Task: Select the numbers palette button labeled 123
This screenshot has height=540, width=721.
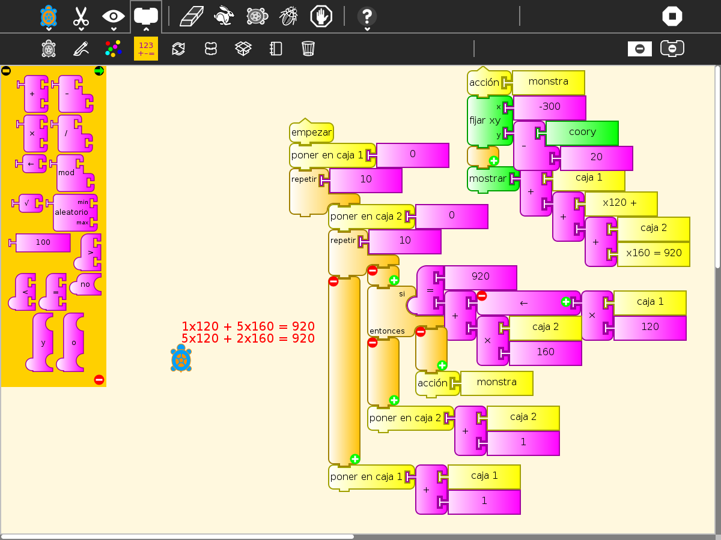Action: pos(146,49)
